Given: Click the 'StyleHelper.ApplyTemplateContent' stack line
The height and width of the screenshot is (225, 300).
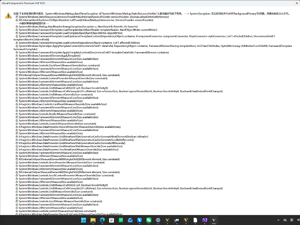Looking at the screenshot, I should 153,47.
